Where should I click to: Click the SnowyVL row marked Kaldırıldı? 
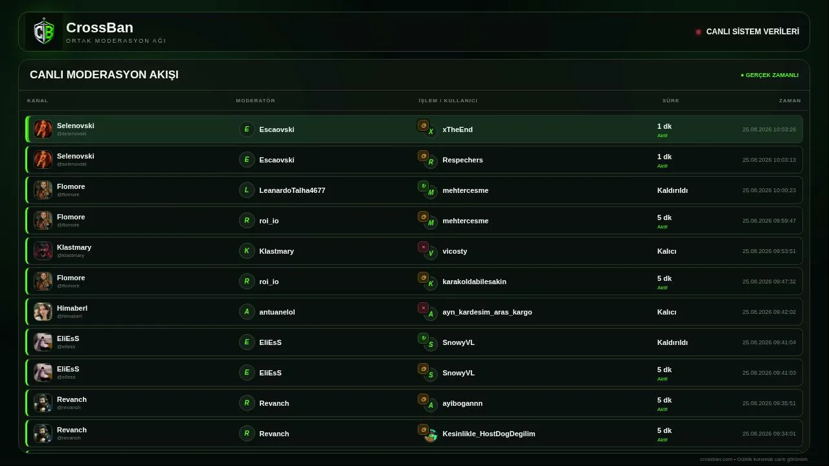[414, 342]
